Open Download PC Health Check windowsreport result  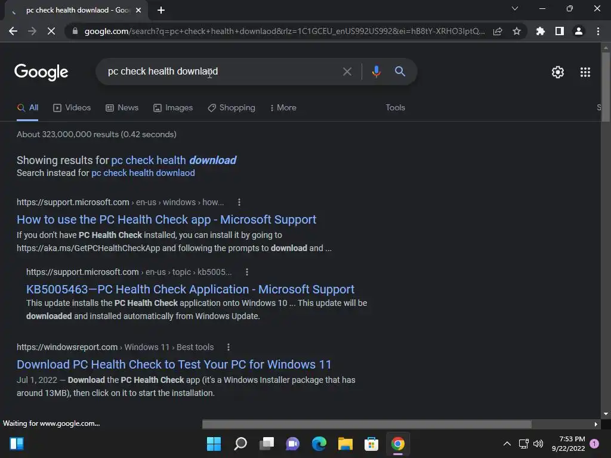(174, 364)
